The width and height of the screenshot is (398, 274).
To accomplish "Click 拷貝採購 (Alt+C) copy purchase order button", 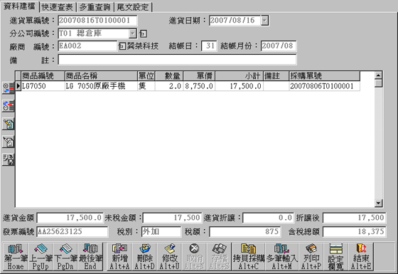I will coord(249,256).
